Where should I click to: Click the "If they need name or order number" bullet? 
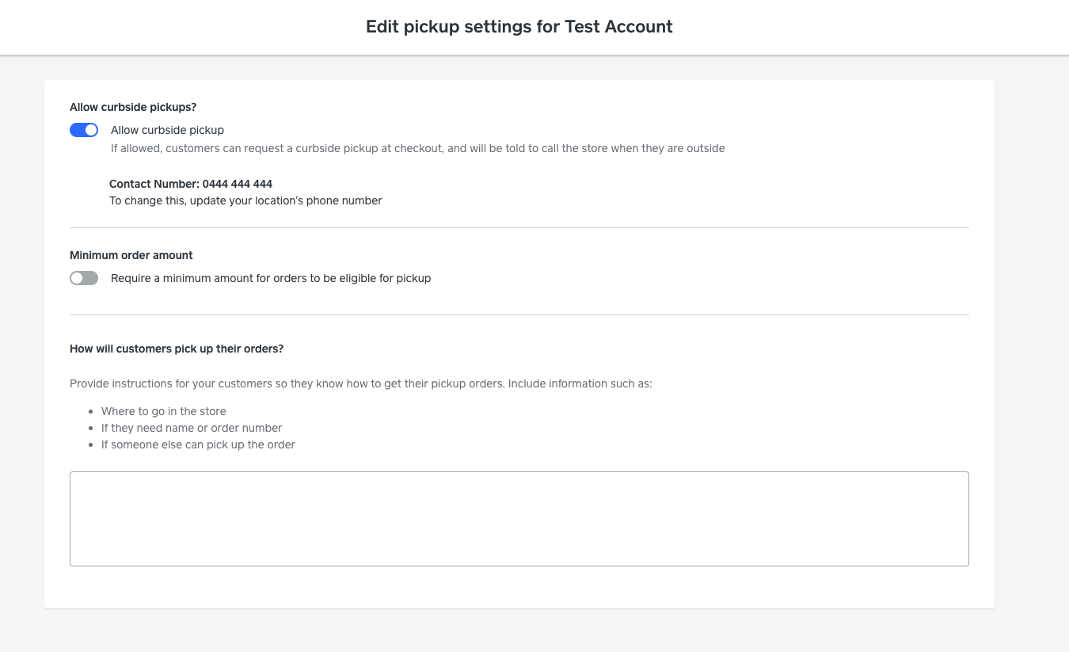(x=192, y=428)
